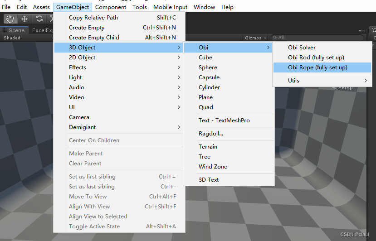Switch to the Scene tab
The image size is (376, 241).
(14, 30)
